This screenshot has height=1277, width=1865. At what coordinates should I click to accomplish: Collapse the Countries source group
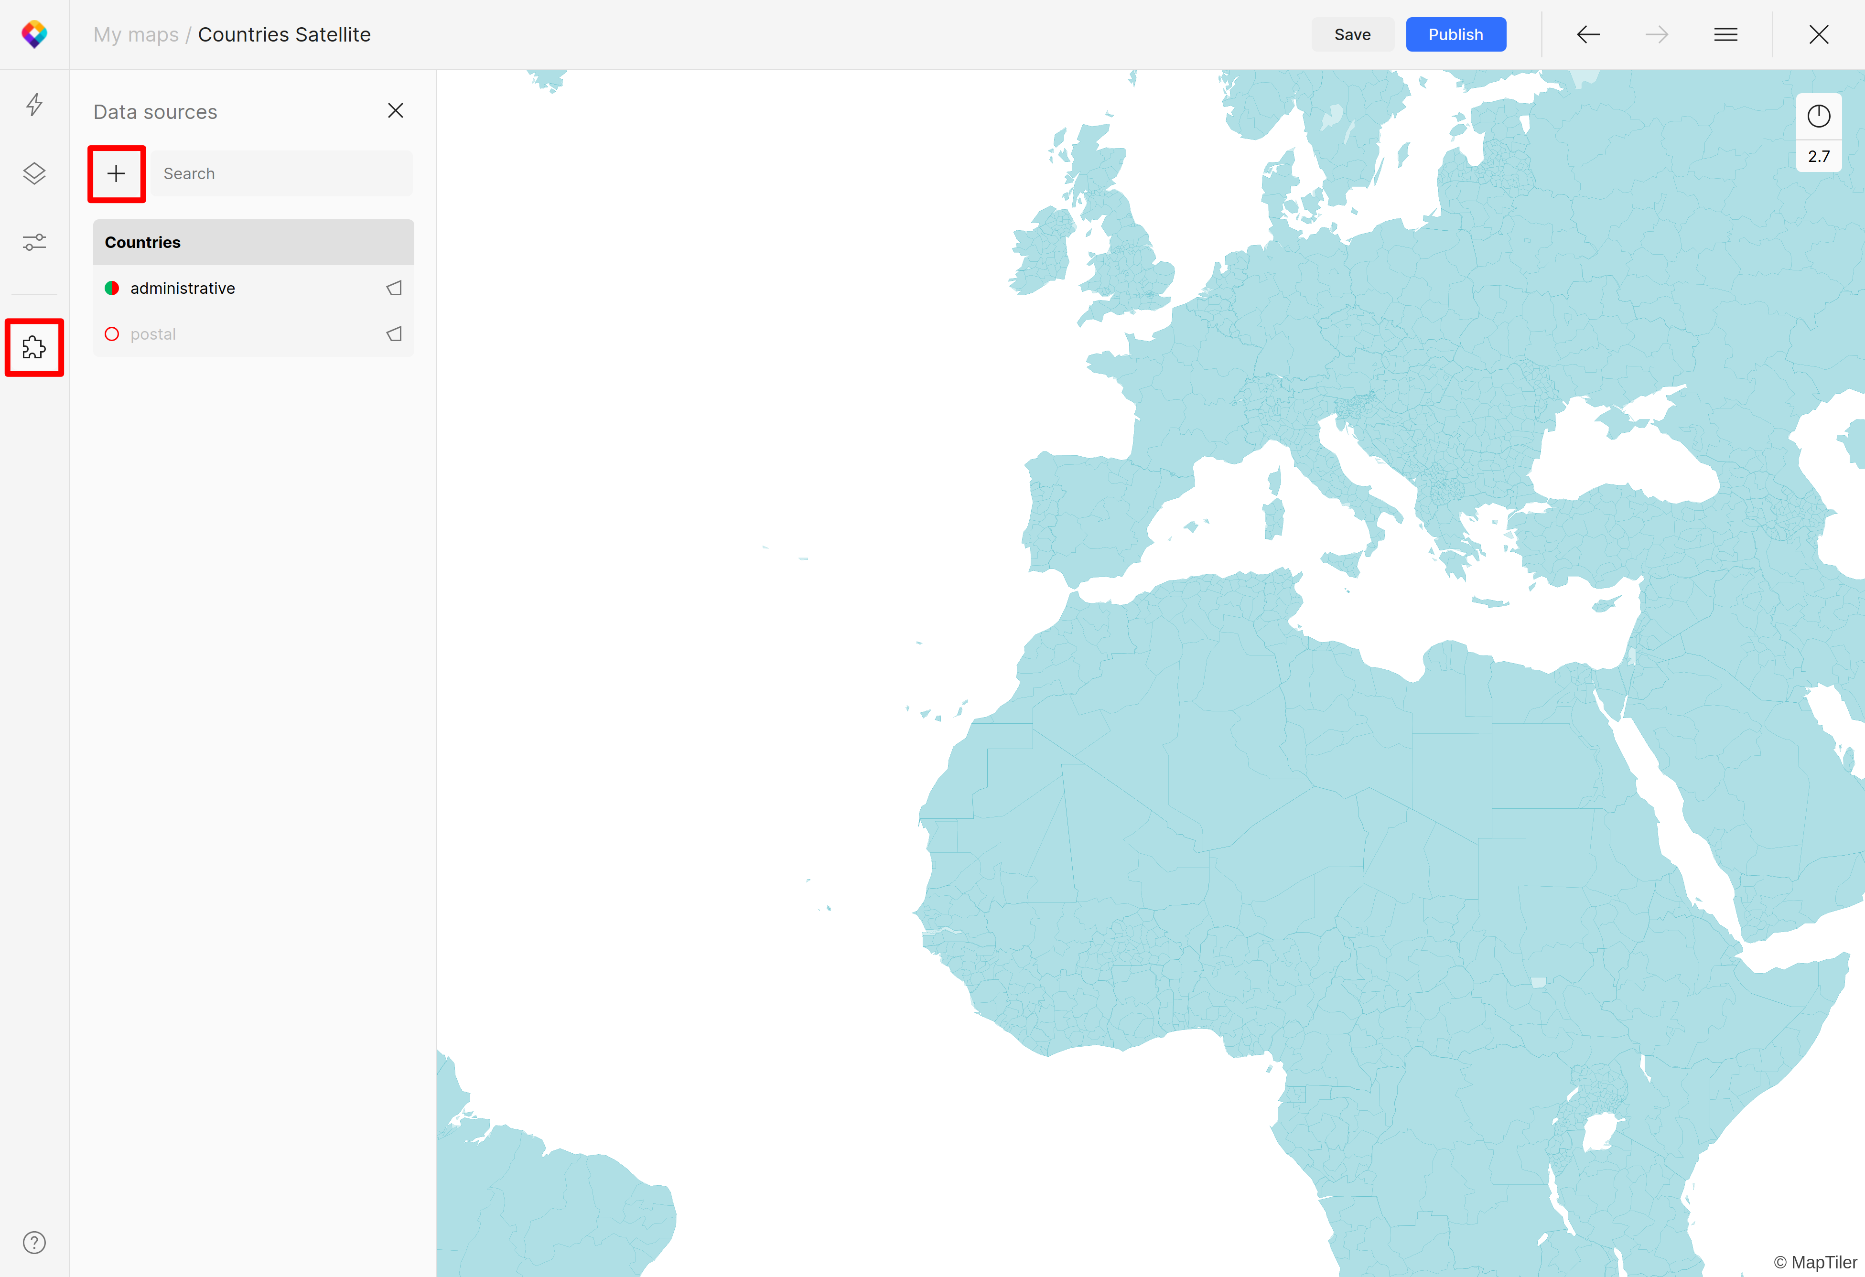[x=253, y=242]
